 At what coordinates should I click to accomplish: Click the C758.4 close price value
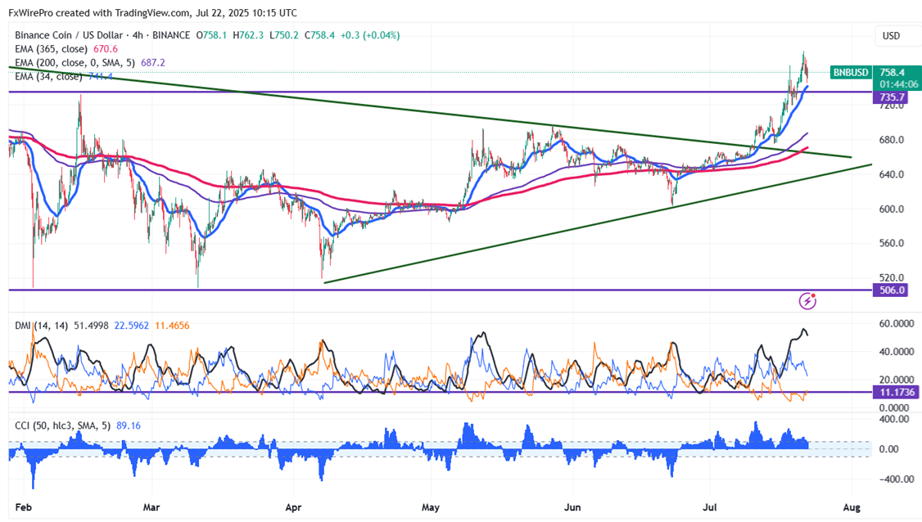[319, 35]
